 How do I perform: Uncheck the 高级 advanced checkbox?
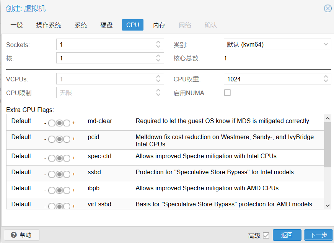click(266, 235)
